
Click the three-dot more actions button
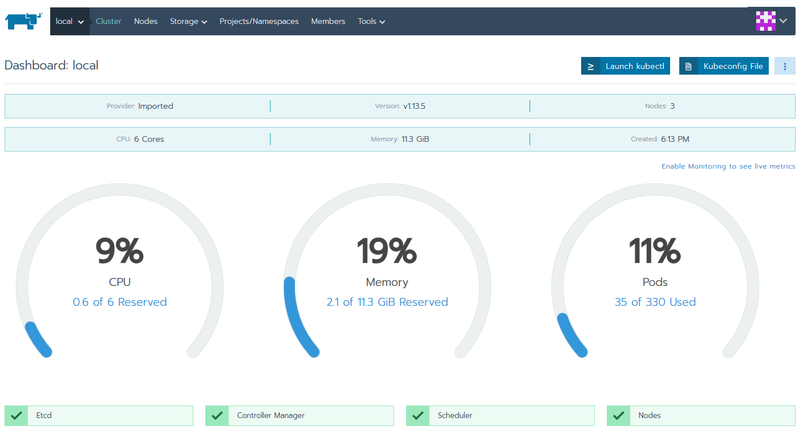coord(785,66)
